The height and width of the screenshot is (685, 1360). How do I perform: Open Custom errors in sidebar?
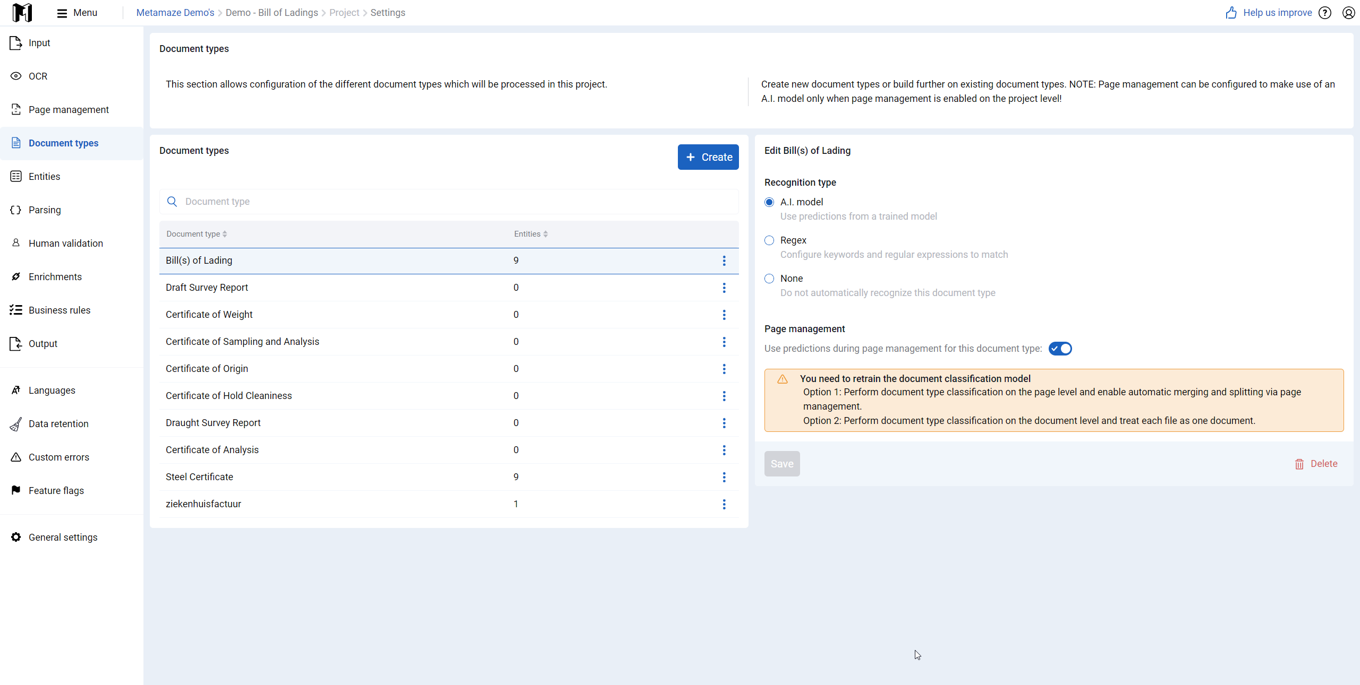click(x=72, y=457)
